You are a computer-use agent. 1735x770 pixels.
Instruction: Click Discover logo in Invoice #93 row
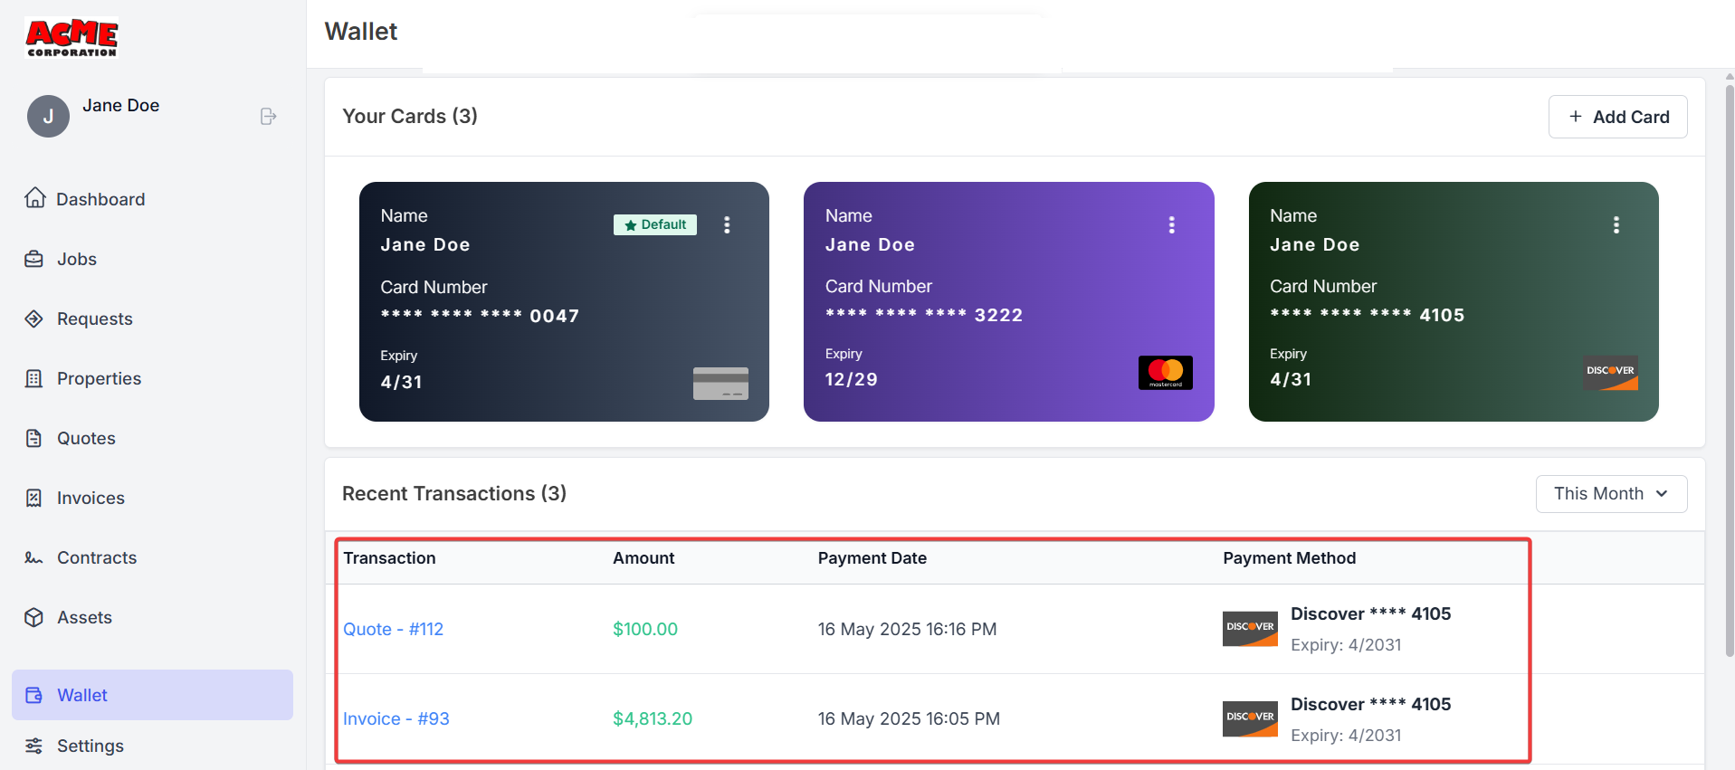1250,718
